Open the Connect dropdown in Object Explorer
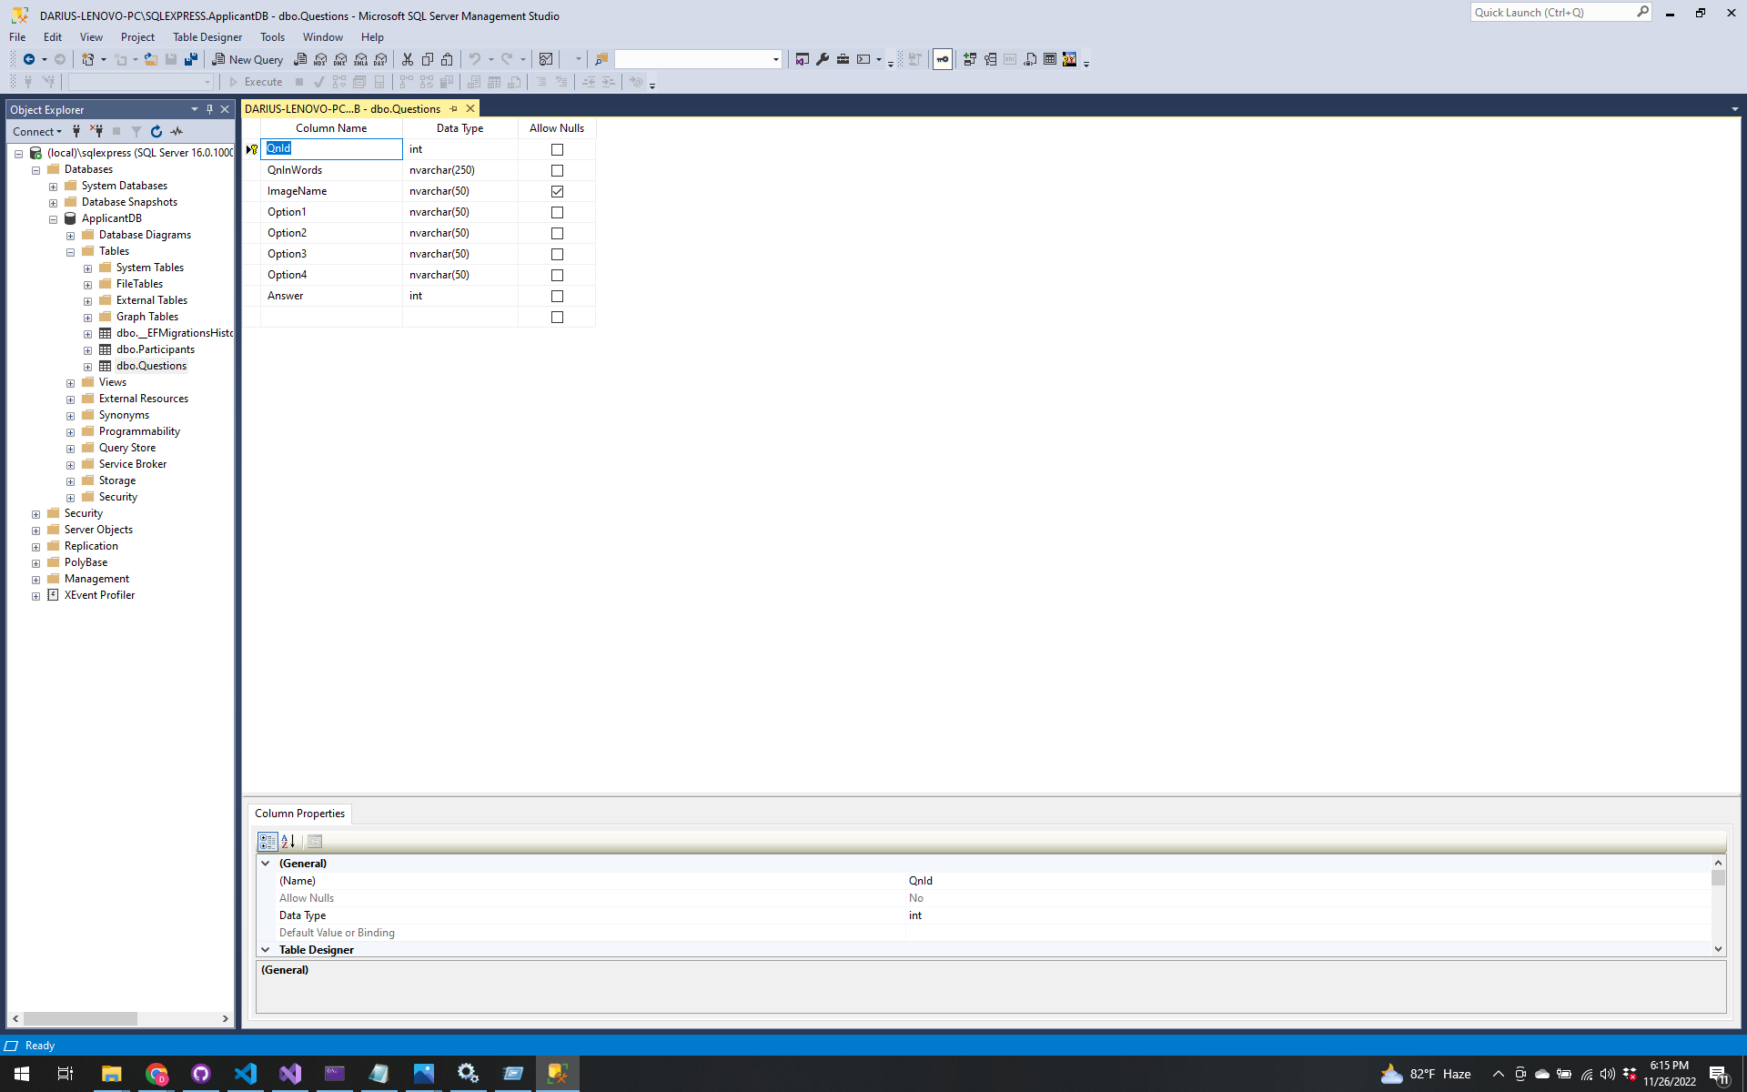 point(37,131)
